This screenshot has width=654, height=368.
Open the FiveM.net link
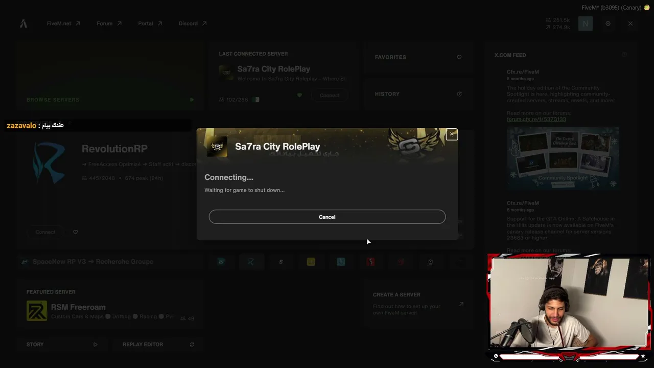(63, 24)
